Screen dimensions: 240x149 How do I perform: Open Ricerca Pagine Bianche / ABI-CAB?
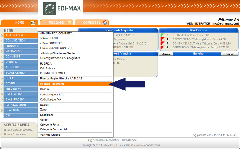(x=61, y=79)
